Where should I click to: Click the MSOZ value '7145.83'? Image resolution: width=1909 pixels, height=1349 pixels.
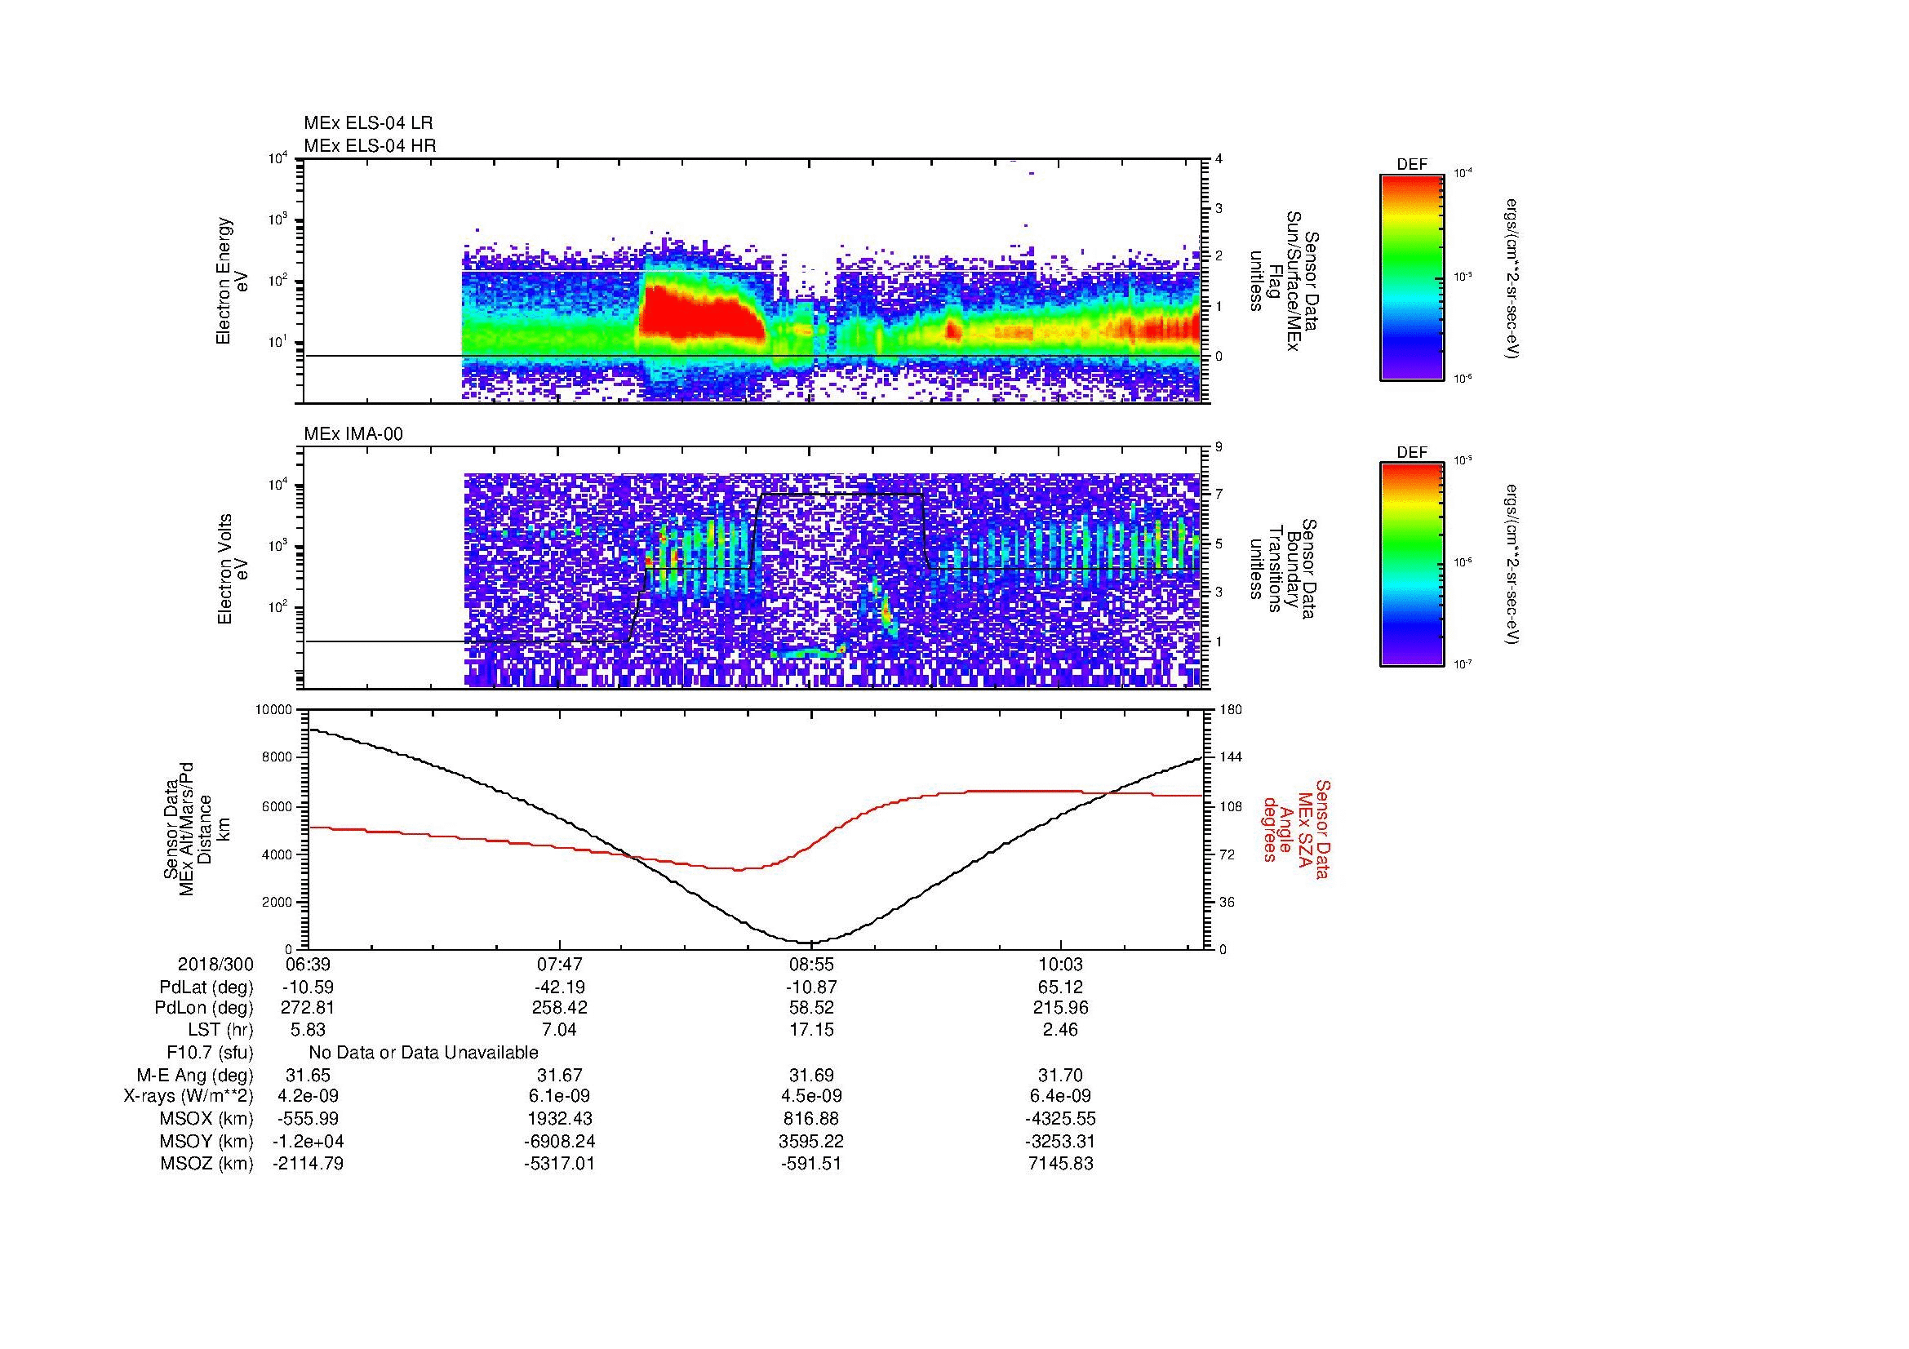click(1061, 1164)
